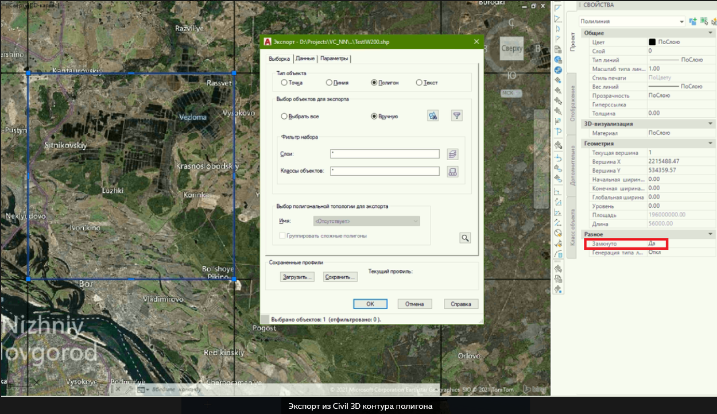This screenshot has height=414, width=717.
Task: Open object classes picker icon
Action: click(x=452, y=171)
